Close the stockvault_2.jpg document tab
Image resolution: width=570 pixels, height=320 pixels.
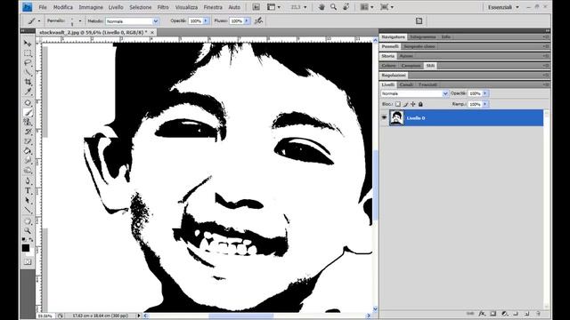pos(152,32)
